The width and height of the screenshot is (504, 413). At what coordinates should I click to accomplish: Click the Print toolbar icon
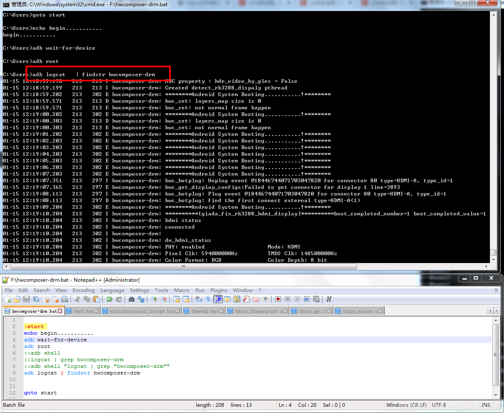(65, 299)
